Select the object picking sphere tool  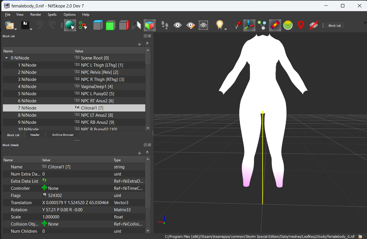point(70,25)
